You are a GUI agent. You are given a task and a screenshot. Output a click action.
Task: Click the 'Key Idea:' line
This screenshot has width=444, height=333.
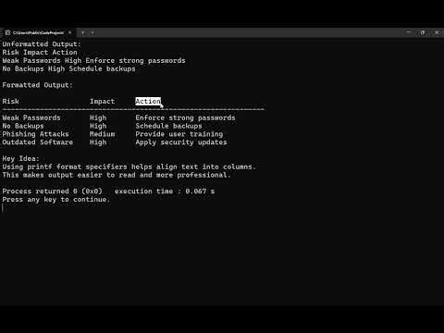point(20,159)
